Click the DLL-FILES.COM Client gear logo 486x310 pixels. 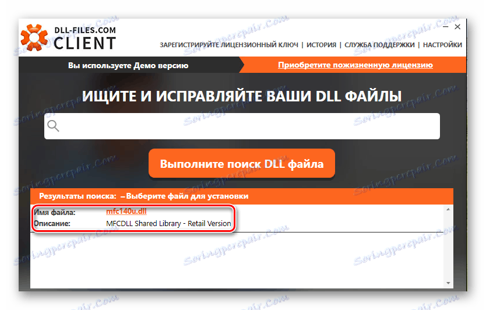point(34,38)
